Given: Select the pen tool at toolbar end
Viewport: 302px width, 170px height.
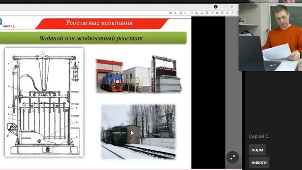Looking at the screenshot, I should pos(233,13).
